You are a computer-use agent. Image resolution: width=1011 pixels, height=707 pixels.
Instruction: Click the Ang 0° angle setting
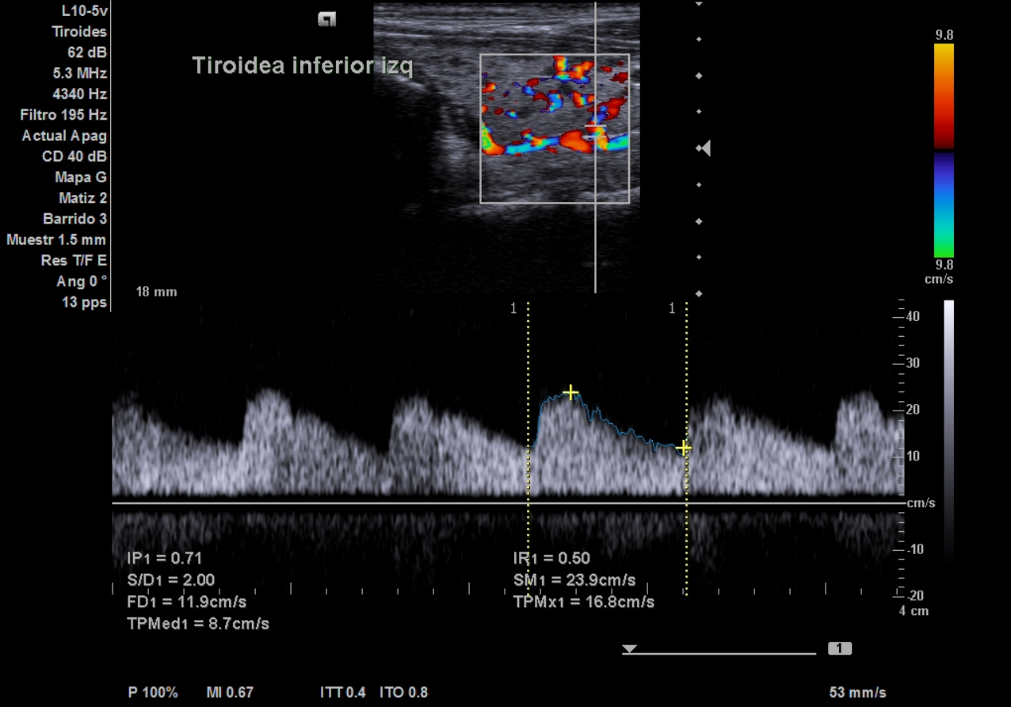click(81, 281)
